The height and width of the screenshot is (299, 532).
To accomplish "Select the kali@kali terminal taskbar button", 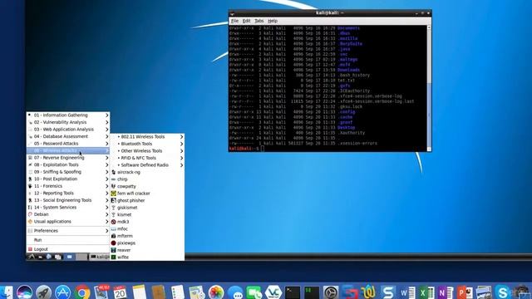I will (x=100, y=257).
